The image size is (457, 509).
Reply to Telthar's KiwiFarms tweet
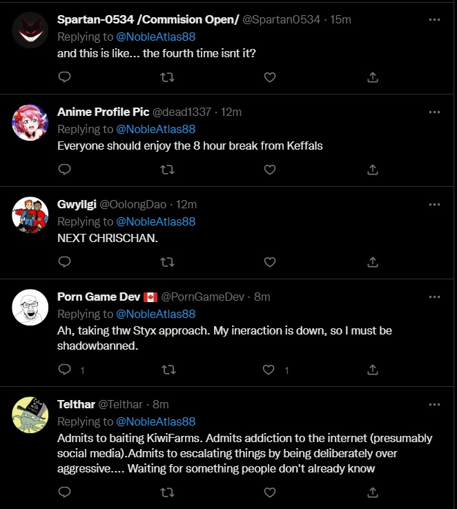tap(64, 492)
